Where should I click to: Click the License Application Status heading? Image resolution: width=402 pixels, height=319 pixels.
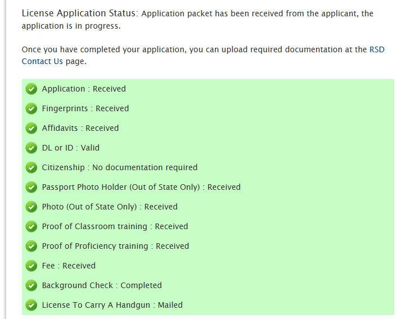pyautogui.click(x=79, y=13)
